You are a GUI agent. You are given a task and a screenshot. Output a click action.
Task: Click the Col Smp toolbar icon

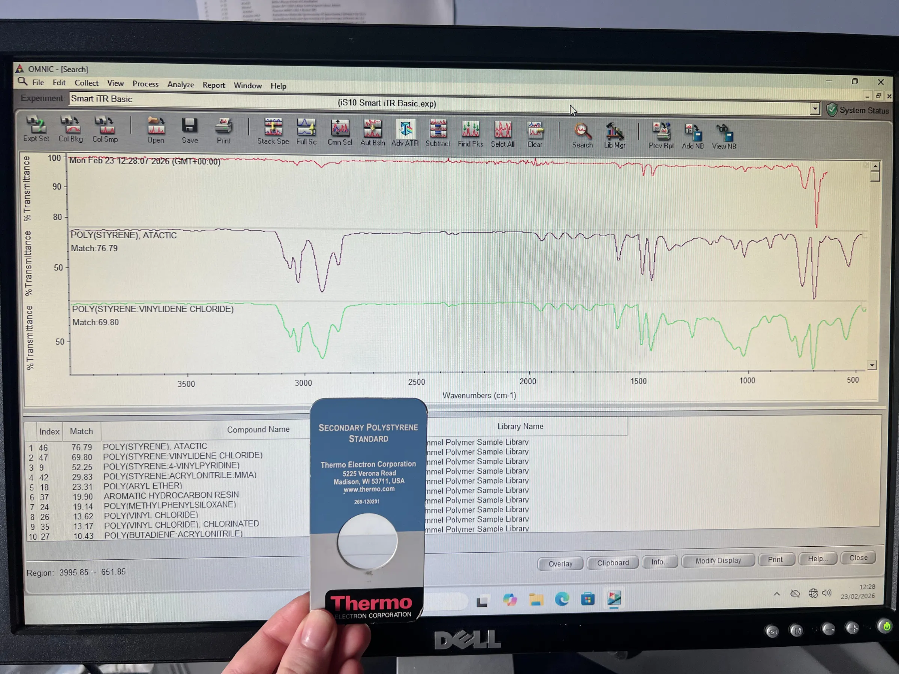point(105,130)
